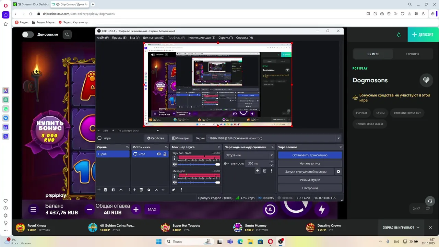Click the turbo lightning bolt button
Screen dimensions: 439x247
(321, 209)
